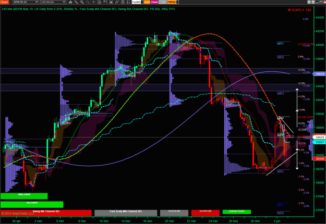This screenshot has width=326, height=224.
Task: Click the red M -0,34% = -132 readout
Action: point(299,10)
